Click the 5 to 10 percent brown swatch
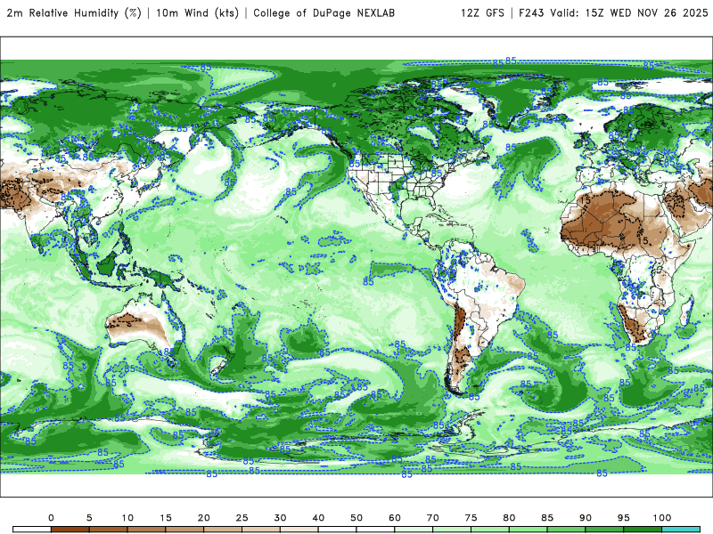713x534 pixels. click(108, 530)
